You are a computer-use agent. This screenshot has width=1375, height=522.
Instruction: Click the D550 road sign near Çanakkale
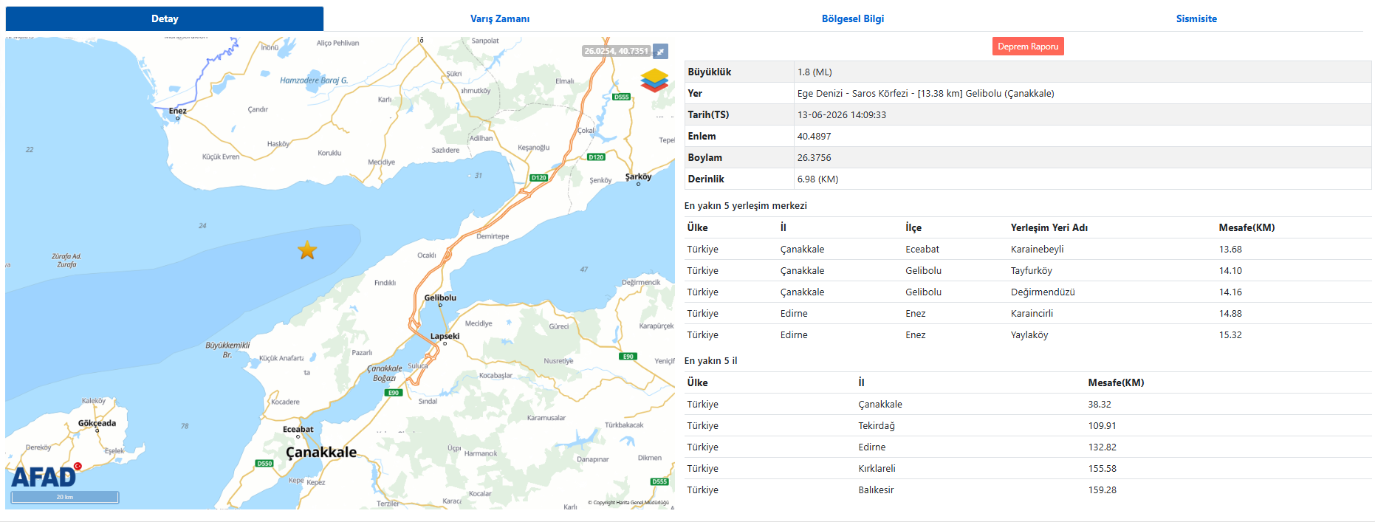pyautogui.click(x=264, y=463)
